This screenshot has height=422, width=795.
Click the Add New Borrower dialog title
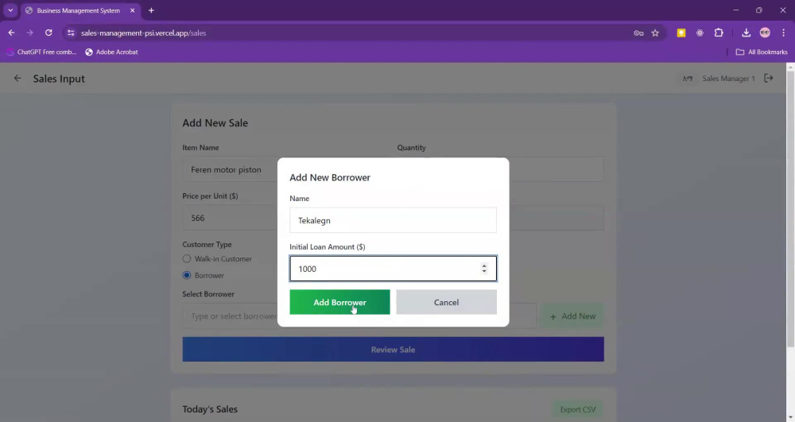coord(330,177)
